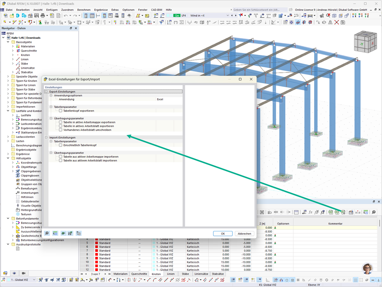Click the Excel export settings icon in table toolbar

pyautogui.click(x=343, y=212)
